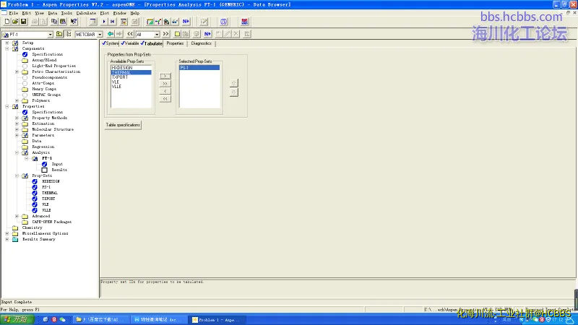The height and width of the screenshot is (325, 578).
Task: Click the green branching-tree toolbar icon
Action: pos(158,22)
